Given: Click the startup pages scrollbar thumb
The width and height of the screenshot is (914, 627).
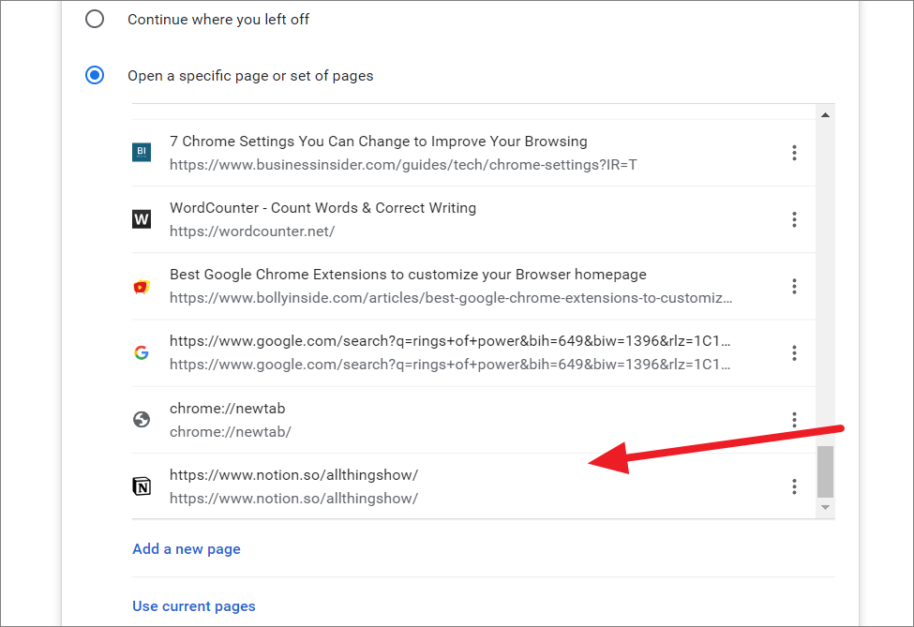Looking at the screenshot, I should tap(825, 472).
